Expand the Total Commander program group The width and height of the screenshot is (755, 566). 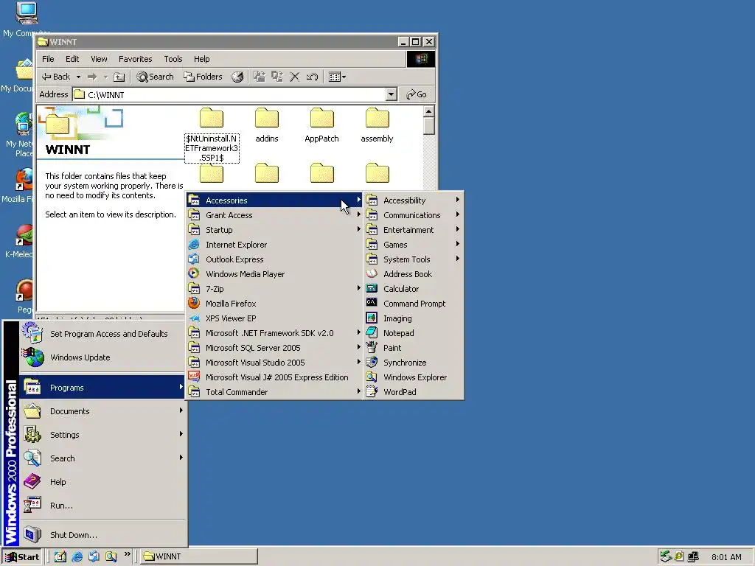(x=274, y=392)
